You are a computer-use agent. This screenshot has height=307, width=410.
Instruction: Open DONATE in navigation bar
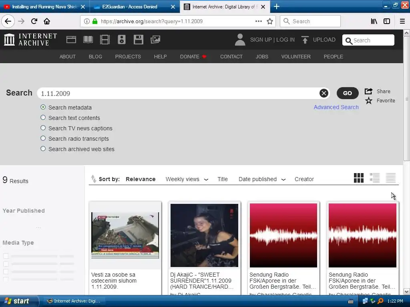click(x=193, y=57)
